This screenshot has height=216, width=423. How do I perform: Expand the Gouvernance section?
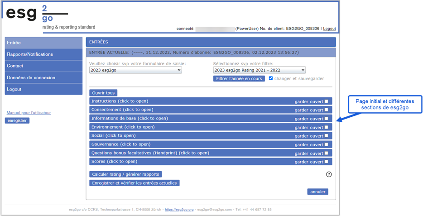[121, 144]
